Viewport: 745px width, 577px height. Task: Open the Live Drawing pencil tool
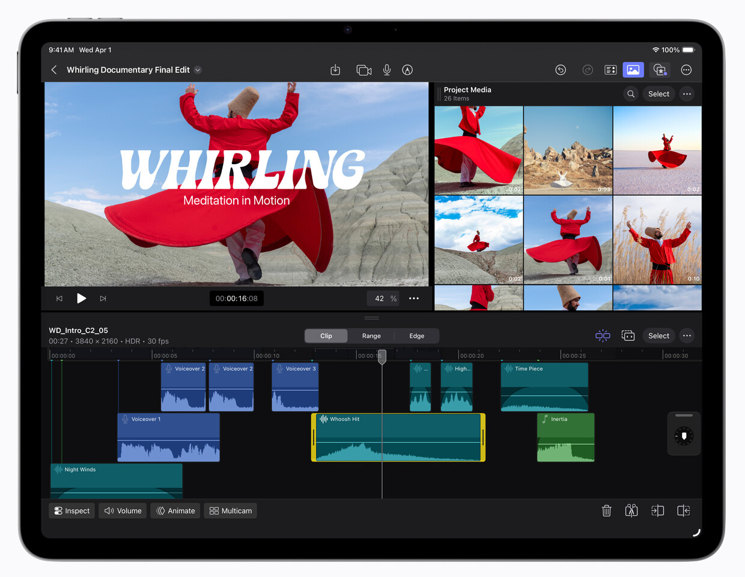point(407,70)
